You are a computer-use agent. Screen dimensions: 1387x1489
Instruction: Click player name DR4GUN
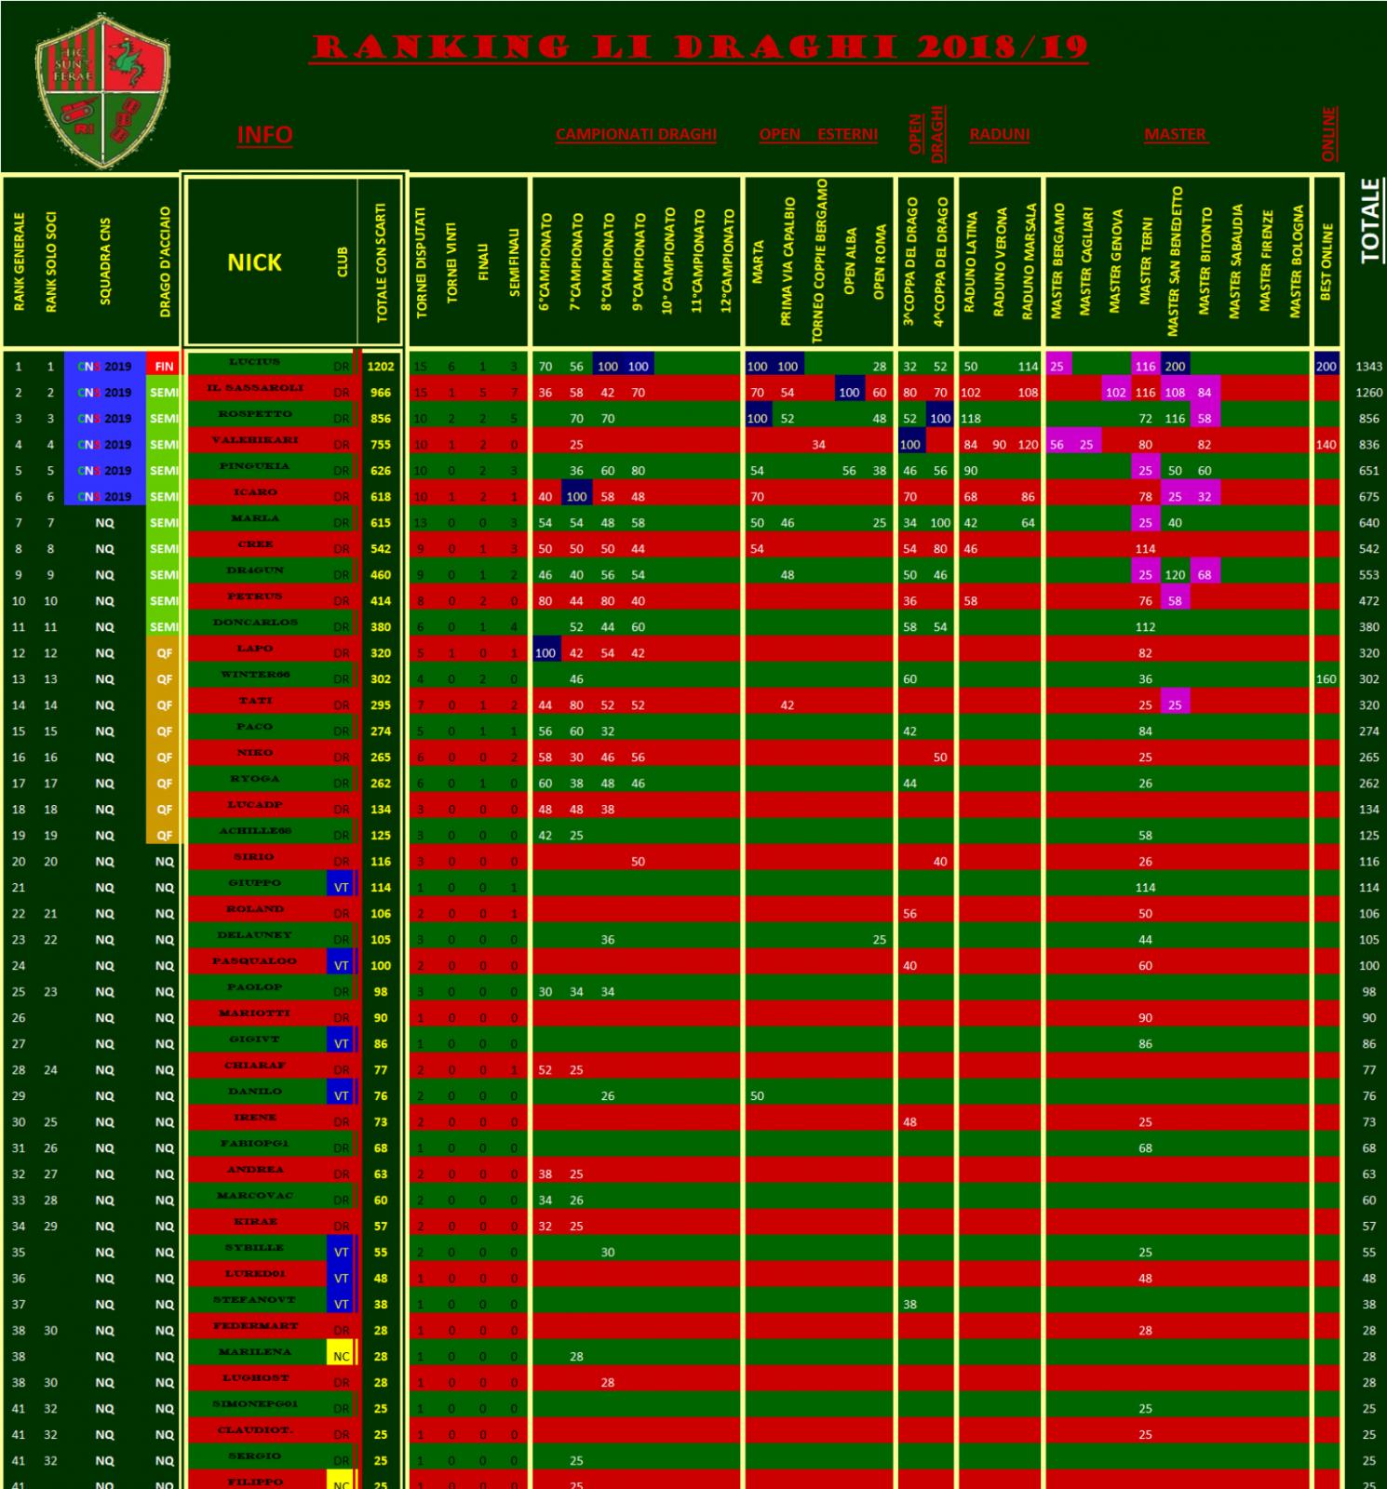click(x=254, y=570)
